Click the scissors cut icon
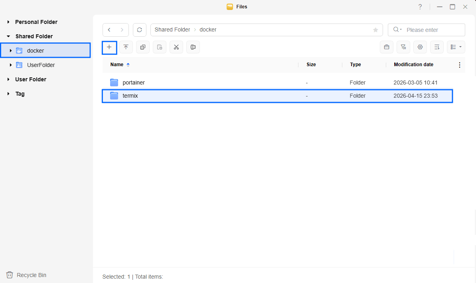Screen dimensions: 476x283 pos(176,47)
